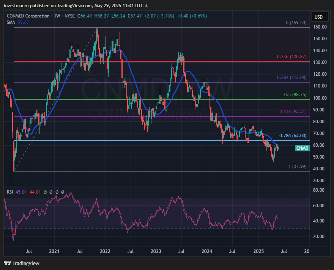Click the 2024 time axis label

(207, 251)
